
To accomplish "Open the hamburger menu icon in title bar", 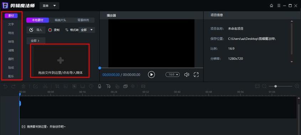I will (279, 6).
